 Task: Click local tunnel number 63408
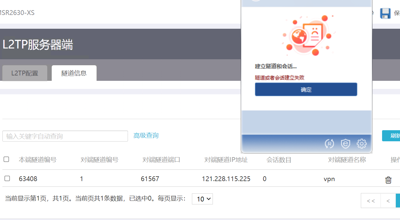(x=28, y=179)
